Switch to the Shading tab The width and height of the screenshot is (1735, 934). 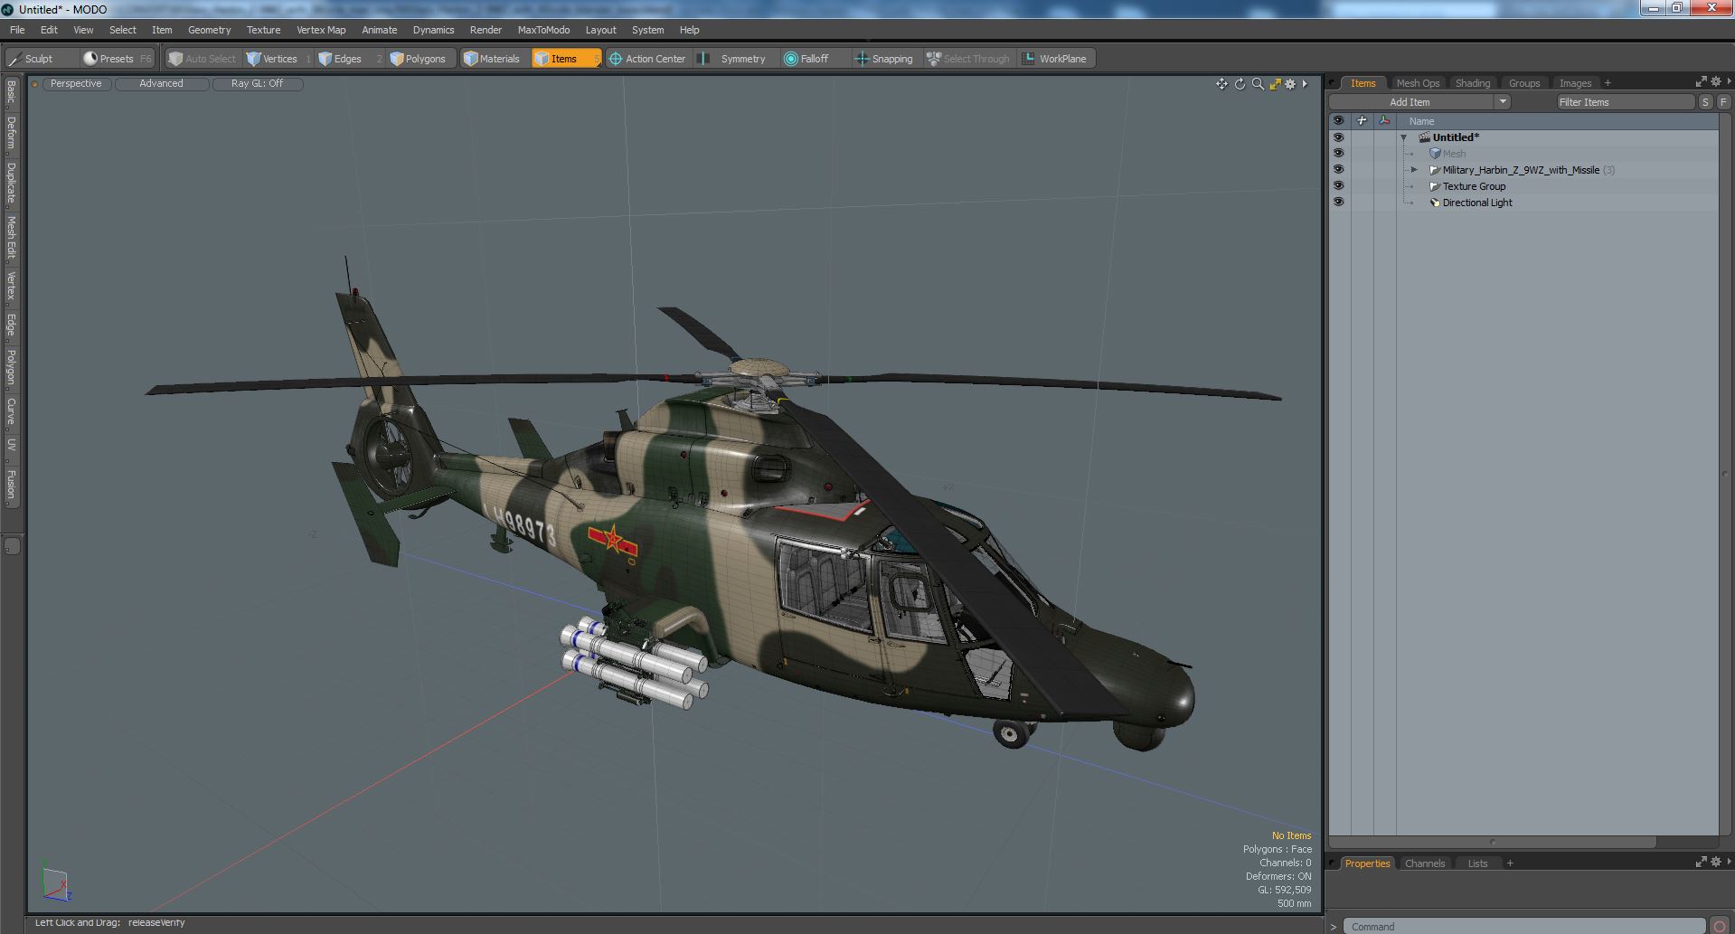1472,83
